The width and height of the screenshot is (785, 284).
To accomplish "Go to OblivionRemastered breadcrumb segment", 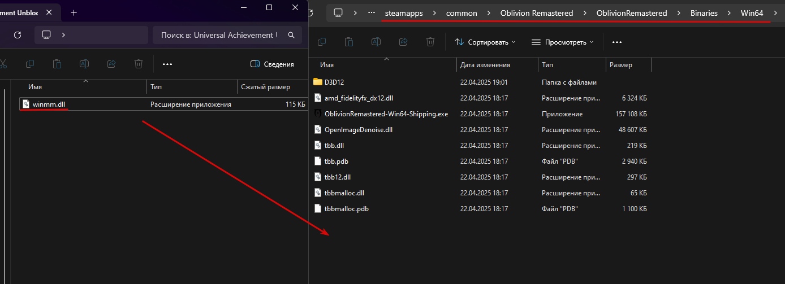I will [632, 12].
